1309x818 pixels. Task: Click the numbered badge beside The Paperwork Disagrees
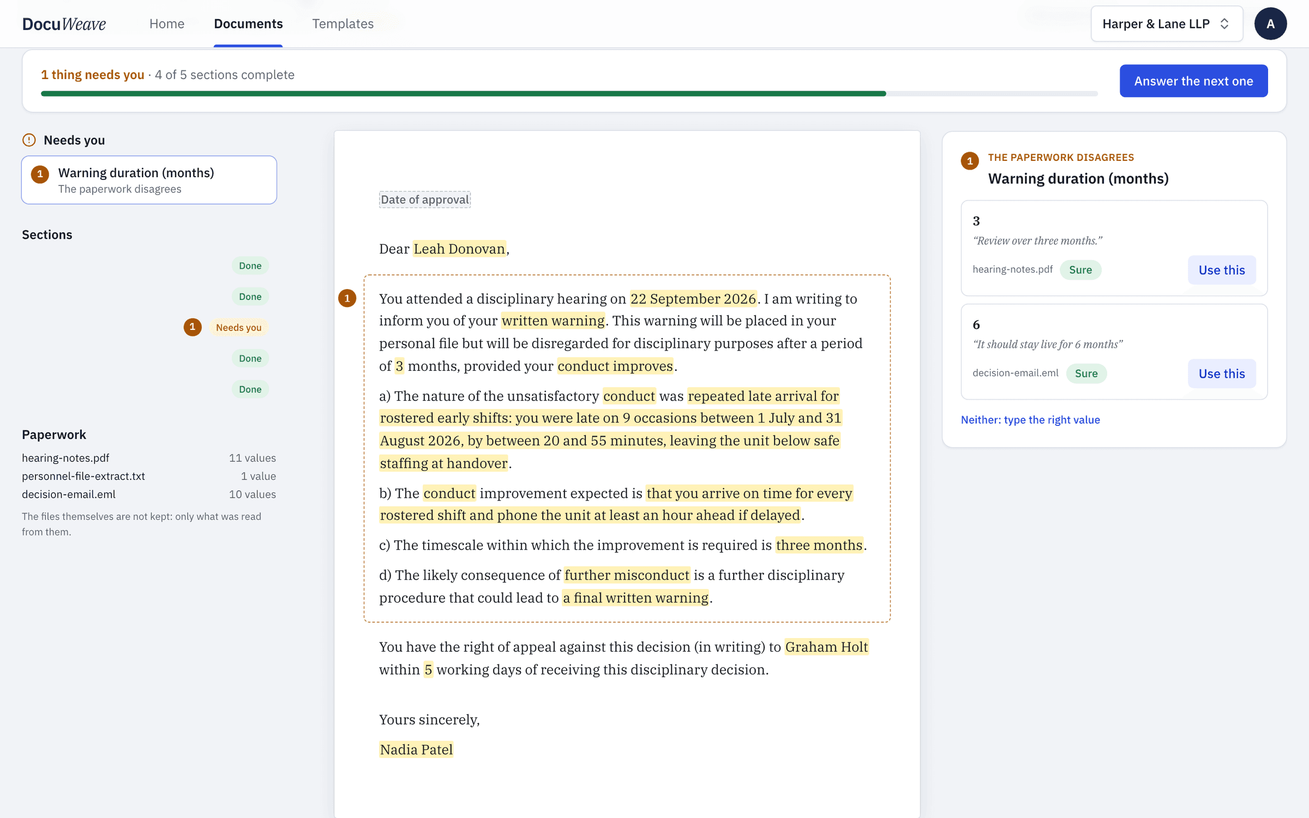[x=970, y=161]
